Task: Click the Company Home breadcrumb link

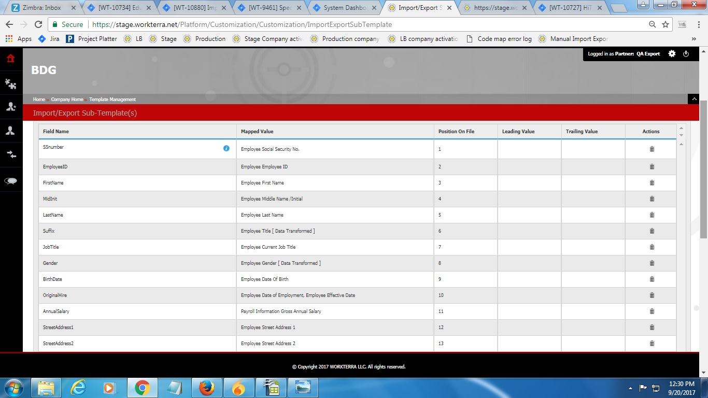Action: tap(67, 99)
